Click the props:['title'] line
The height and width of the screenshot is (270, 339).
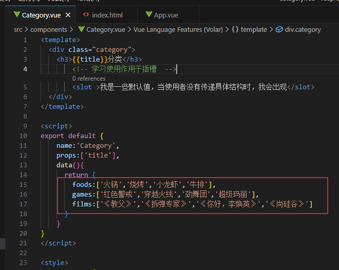coord(87,156)
